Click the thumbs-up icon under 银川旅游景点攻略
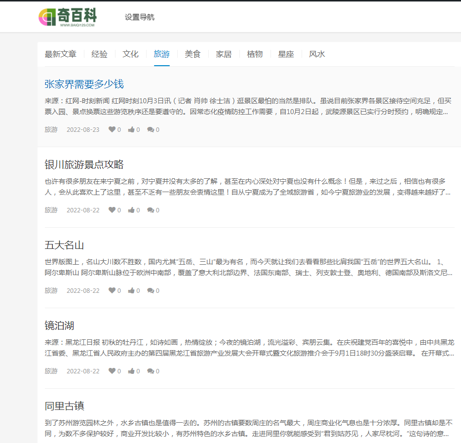The height and width of the screenshot is (443, 461). 131,209
